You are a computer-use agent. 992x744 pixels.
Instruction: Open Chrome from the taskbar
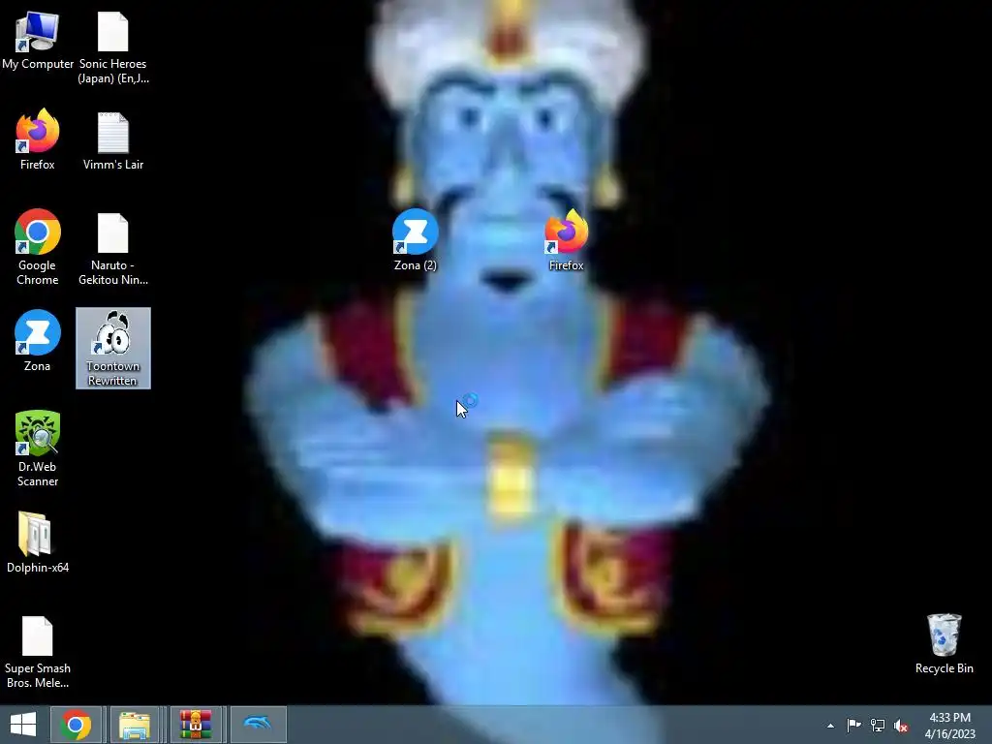point(76,725)
